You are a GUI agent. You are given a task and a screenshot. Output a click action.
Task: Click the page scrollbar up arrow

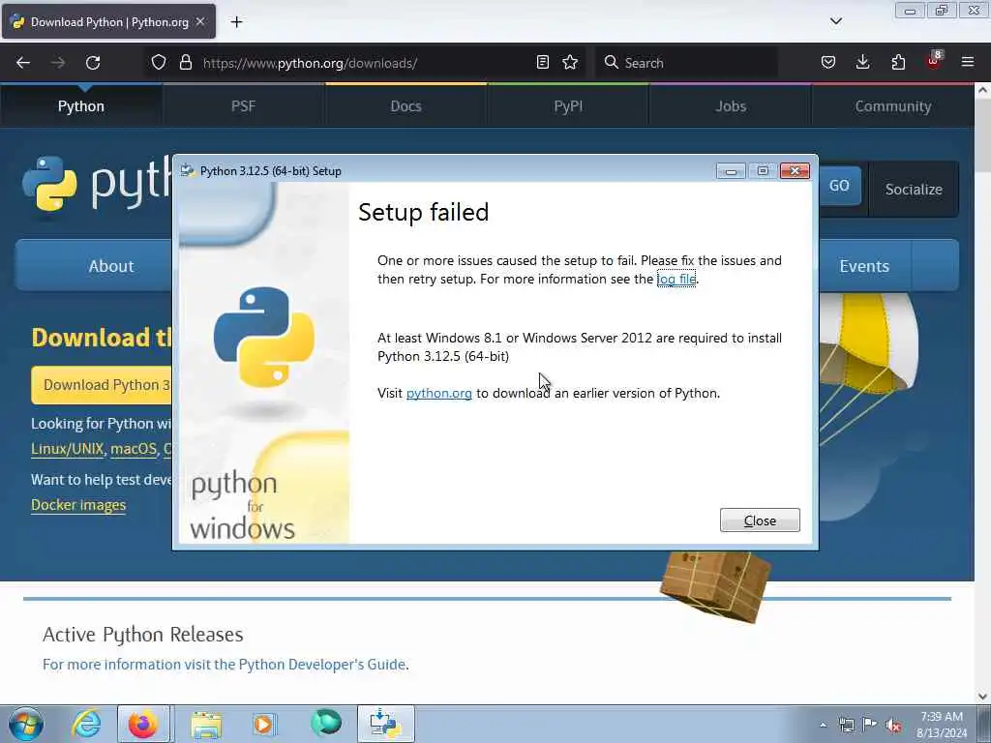click(x=982, y=90)
